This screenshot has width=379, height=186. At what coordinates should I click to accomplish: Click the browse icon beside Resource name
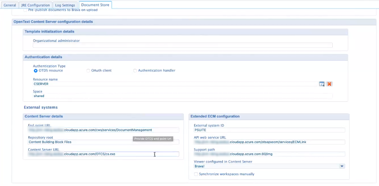[x=321, y=84]
